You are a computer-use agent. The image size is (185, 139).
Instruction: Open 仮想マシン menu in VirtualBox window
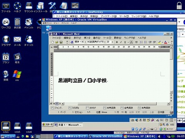coord(47,23)
